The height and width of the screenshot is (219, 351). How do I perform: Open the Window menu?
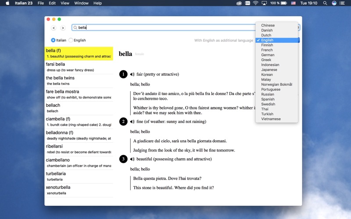(81, 3)
